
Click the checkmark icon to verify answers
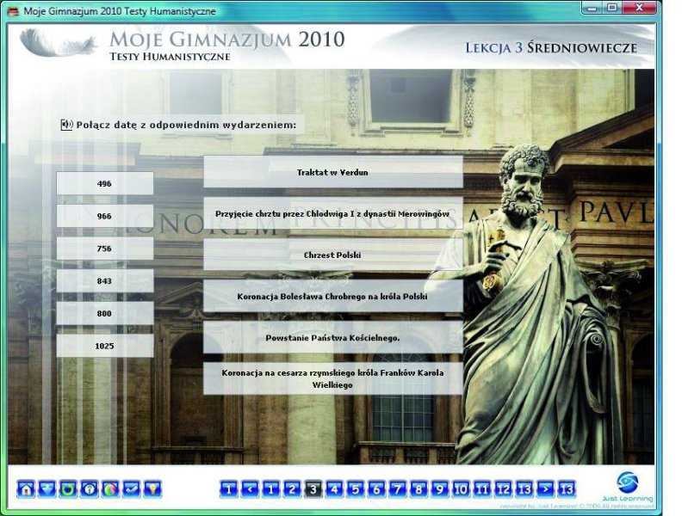[132, 489]
